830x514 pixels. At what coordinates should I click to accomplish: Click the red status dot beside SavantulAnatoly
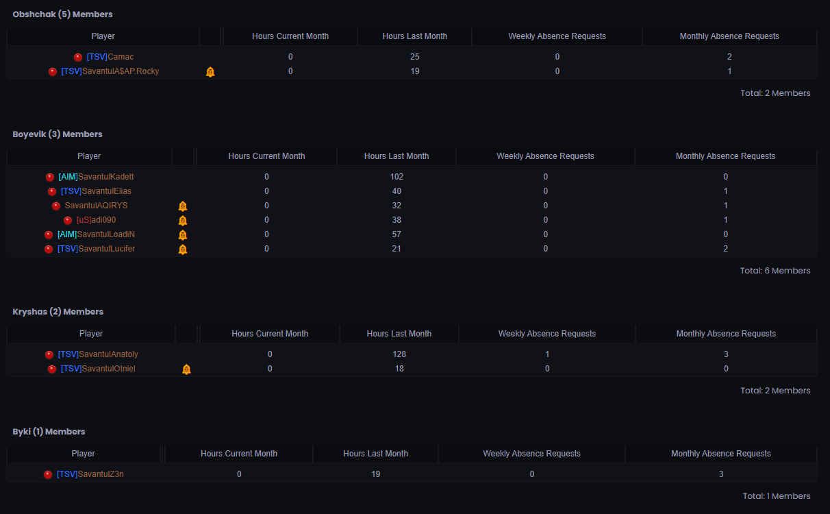click(49, 355)
